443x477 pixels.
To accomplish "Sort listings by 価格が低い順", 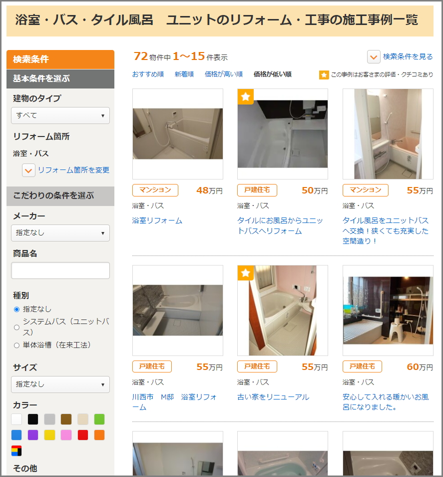I will [273, 74].
